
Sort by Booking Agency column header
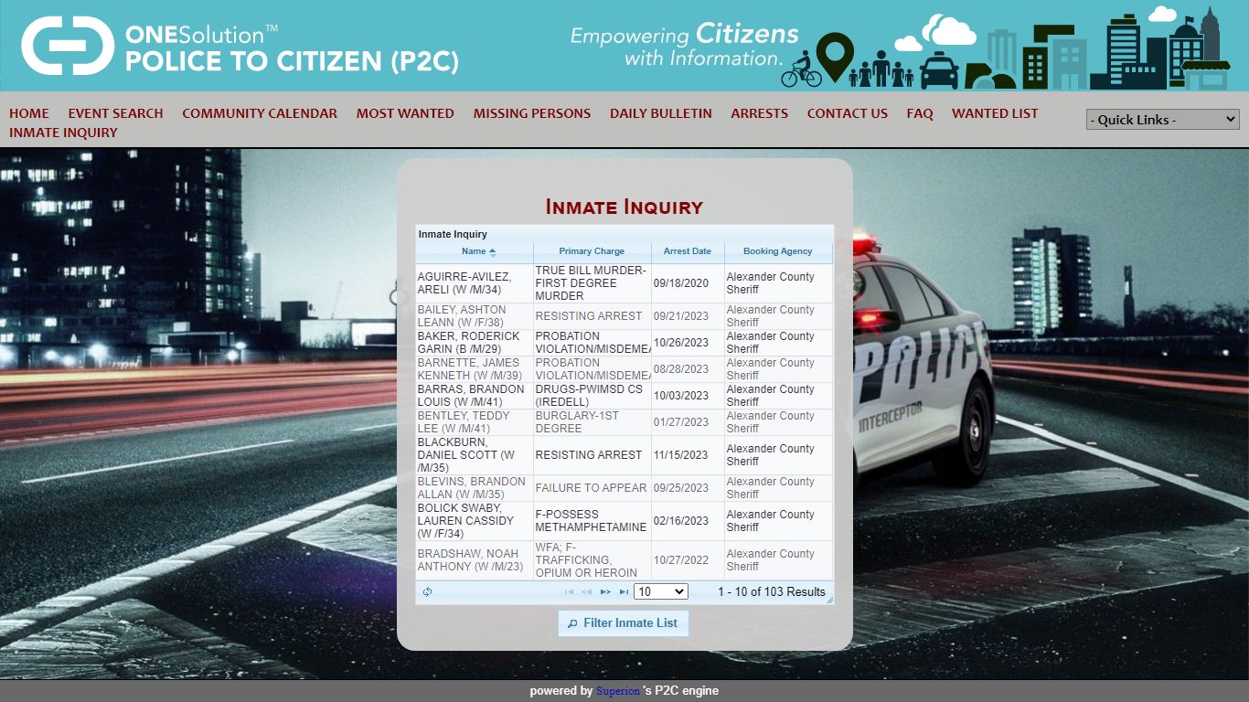tap(778, 251)
